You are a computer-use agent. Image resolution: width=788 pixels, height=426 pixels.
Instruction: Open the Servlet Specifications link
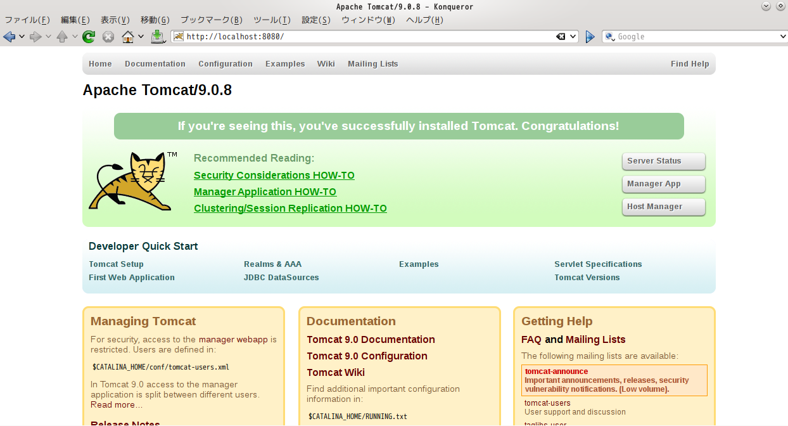tap(598, 264)
